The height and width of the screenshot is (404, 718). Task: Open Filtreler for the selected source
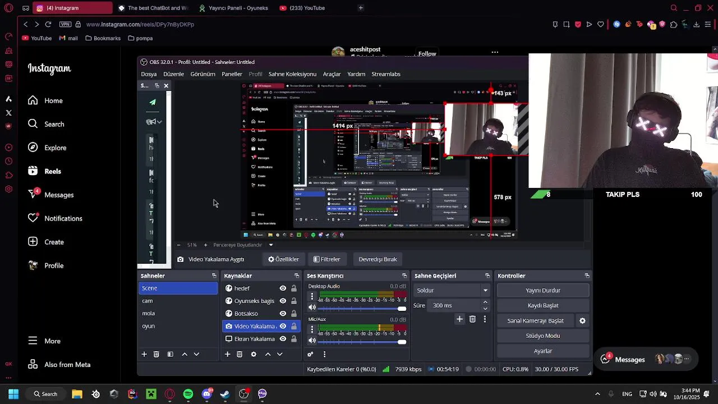327,259
